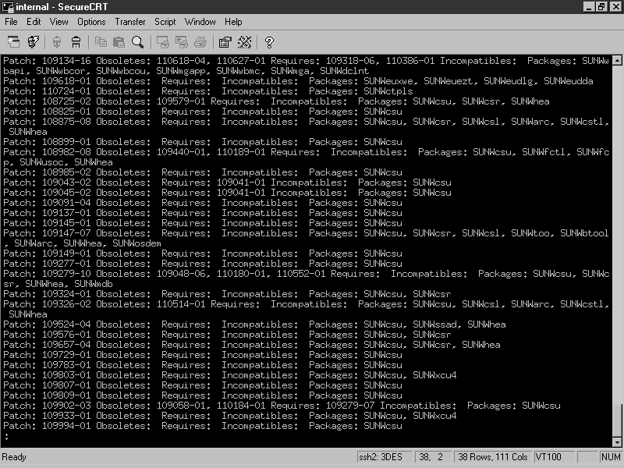Image resolution: width=624 pixels, height=468 pixels.
Task: Click the Help question mark icon
Action: pyautogui.click(x=269, y=42)
